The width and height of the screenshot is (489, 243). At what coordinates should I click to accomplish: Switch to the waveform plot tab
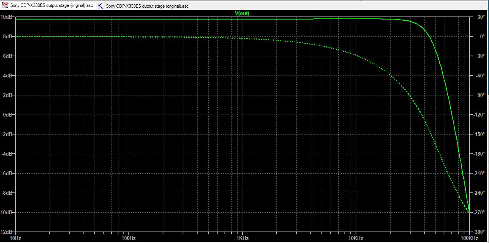48,6
